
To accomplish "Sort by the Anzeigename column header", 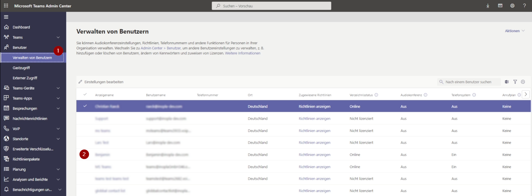I will tap(104, 95).
